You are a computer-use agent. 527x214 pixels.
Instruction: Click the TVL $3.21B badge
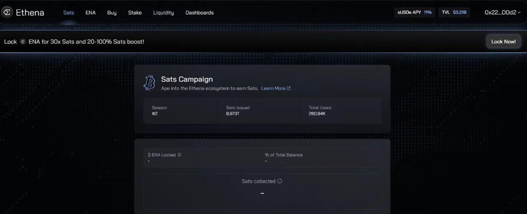(454, 12)
